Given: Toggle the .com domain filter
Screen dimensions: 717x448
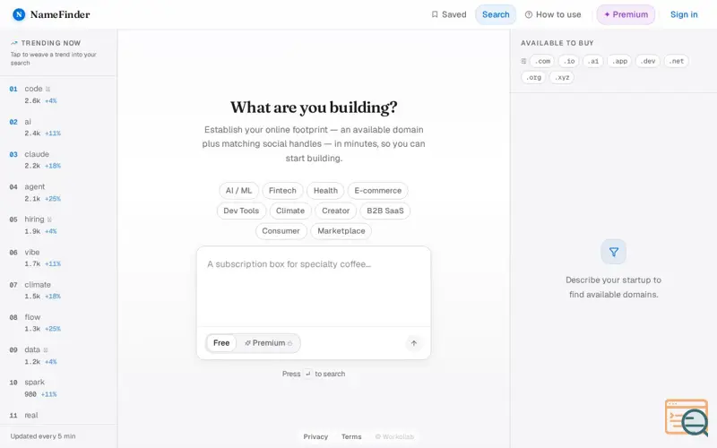Looking at the screenshot, I should 542,61.
